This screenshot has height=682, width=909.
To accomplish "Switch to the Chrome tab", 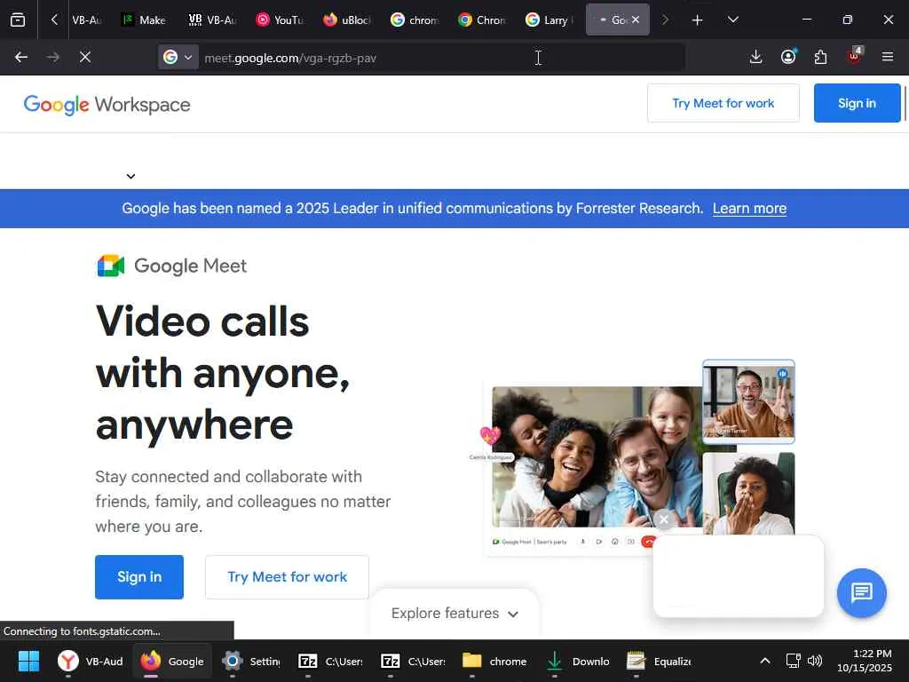I will pyautogui.click(x=482, y=20).
